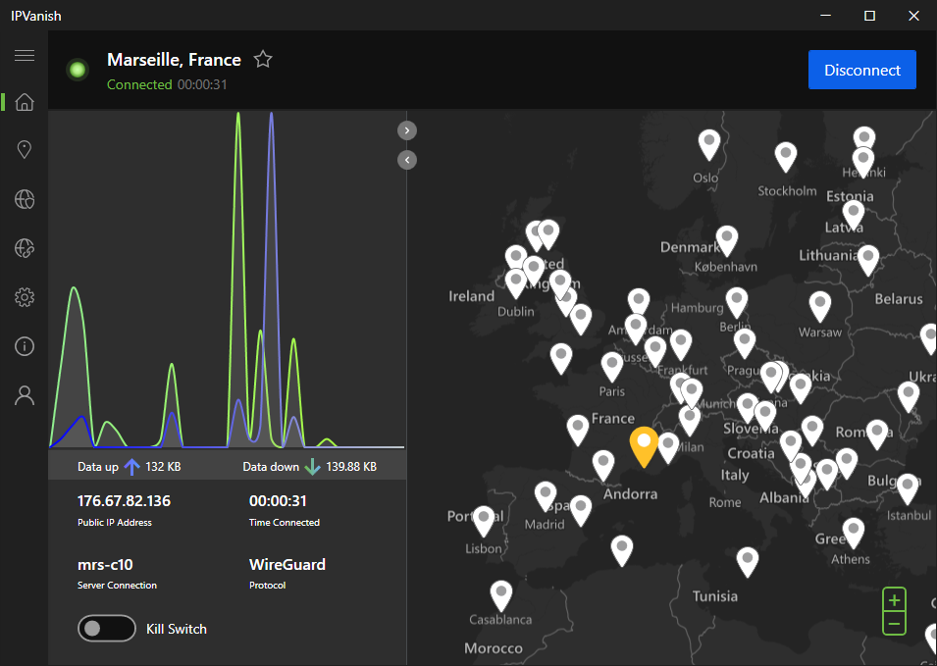Favorite Marseille, France with the star
The image size is (937, 666).
(x=263, y=59)
